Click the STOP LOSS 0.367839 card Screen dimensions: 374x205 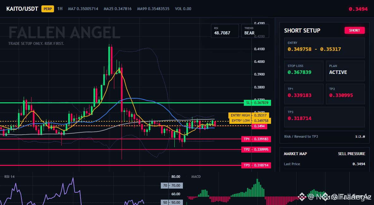[304, 71]
